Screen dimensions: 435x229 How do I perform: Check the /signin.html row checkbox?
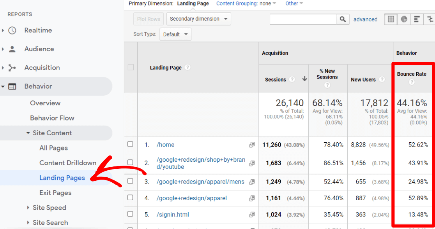(130, 214)
